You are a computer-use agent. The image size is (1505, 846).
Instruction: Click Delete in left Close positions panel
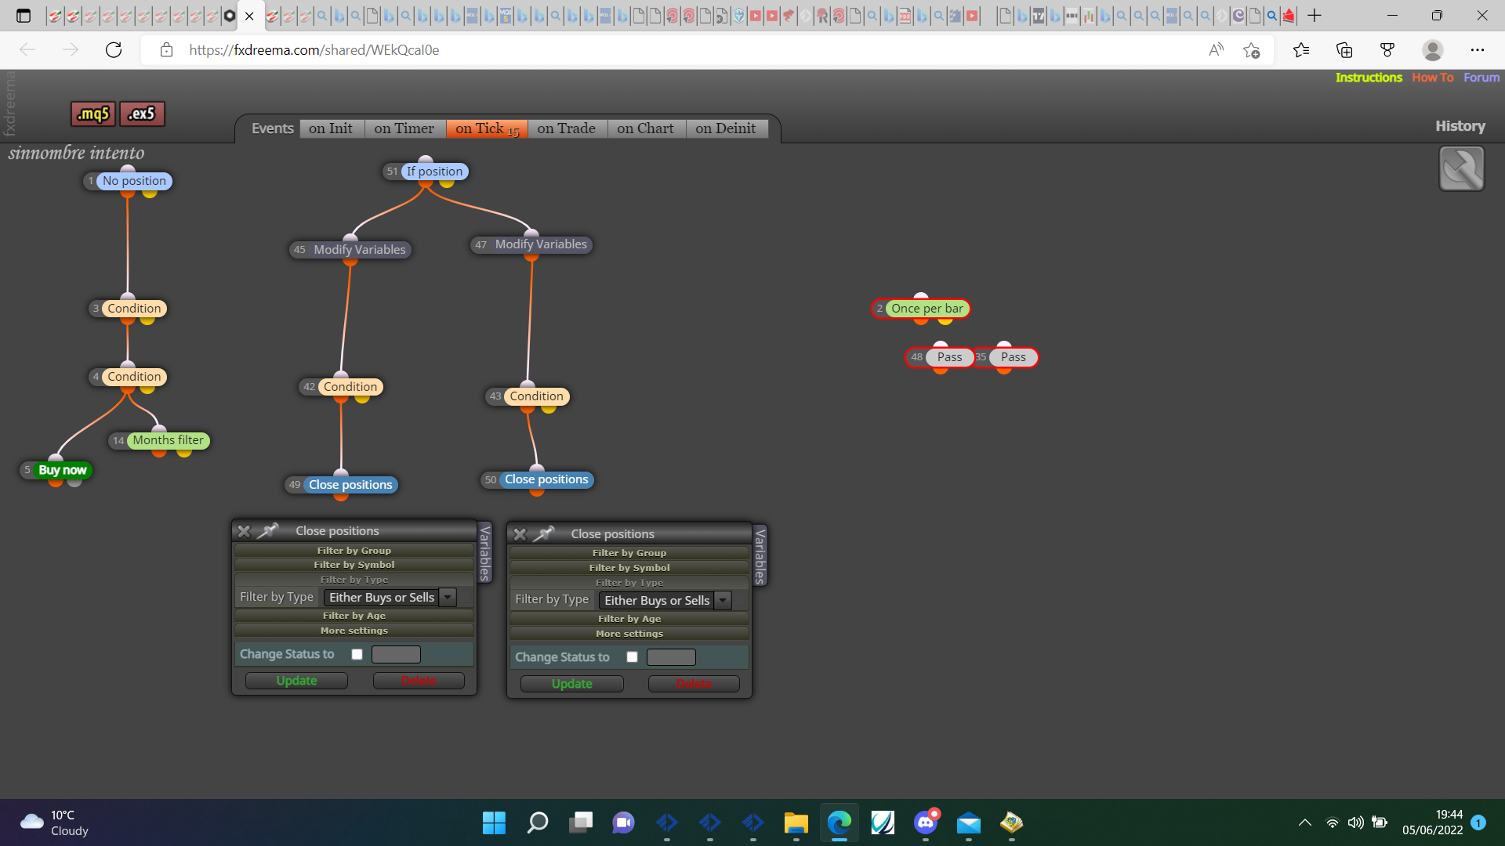(x=419, y=681)
